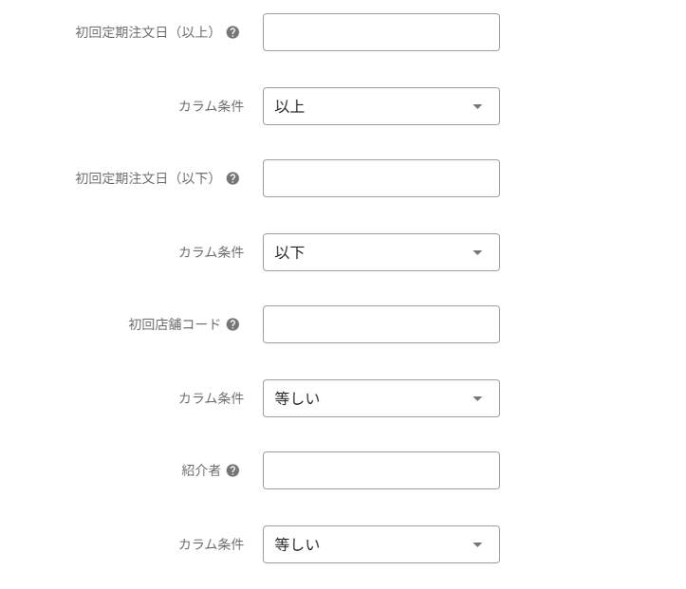This screenshot has width=686, height=589.
Task: Click the 初回定期注文日（以下） label text
Action: point(146,178)
